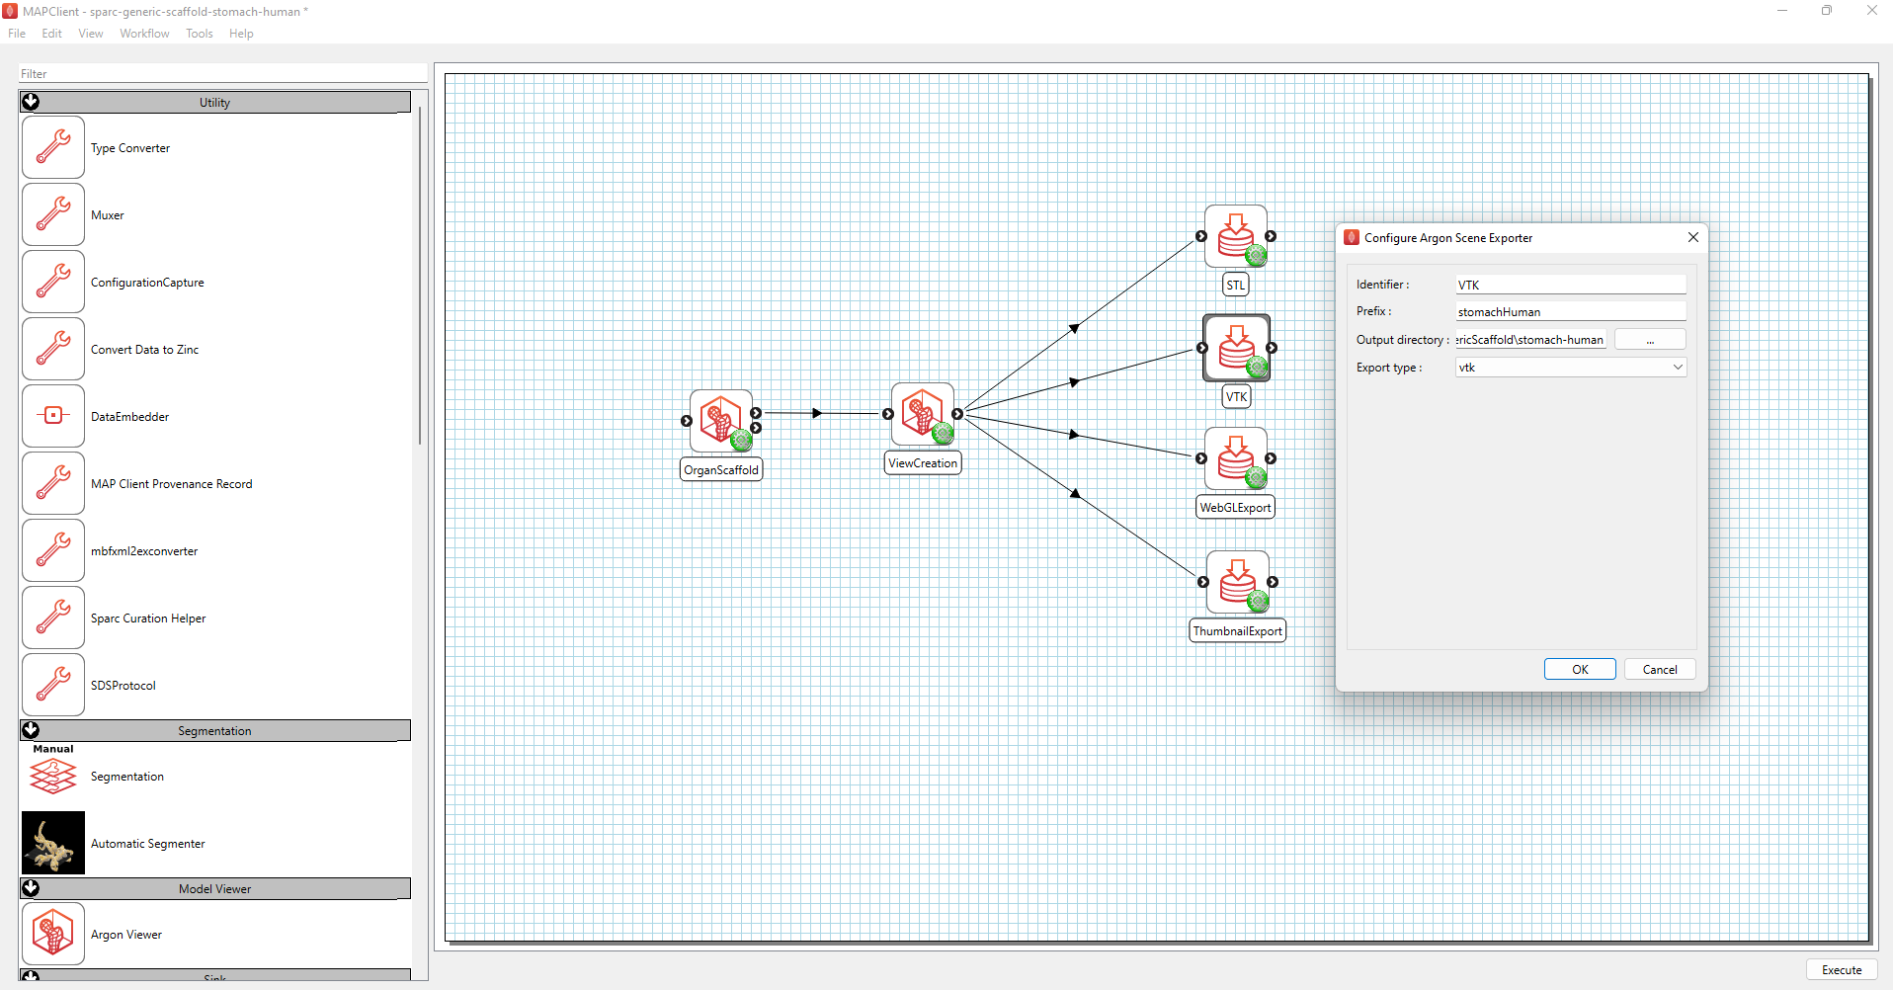Open the Export type dropdown

point(1570,368)
